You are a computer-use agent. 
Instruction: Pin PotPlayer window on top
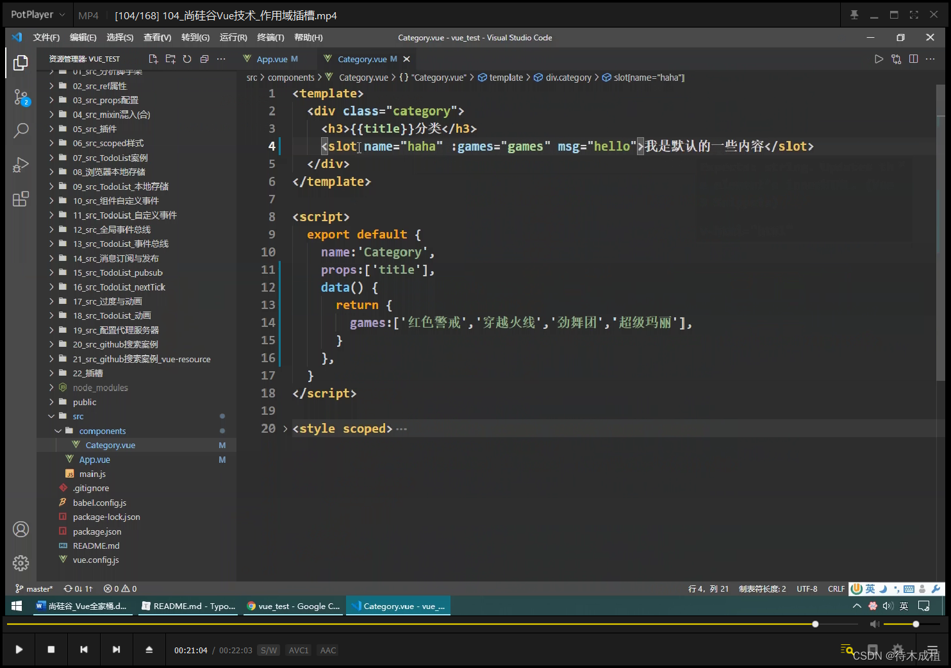854,15
